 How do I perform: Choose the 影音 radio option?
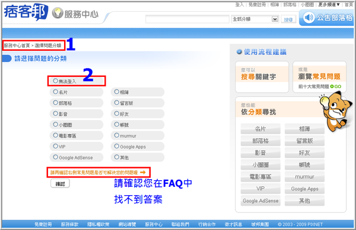[x=55, y=114]
